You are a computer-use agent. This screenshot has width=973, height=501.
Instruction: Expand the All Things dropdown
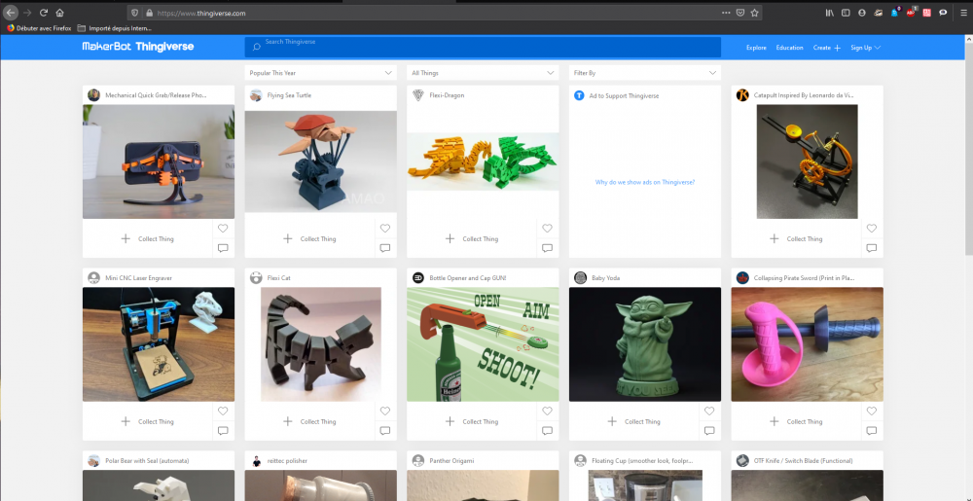[x=483, y=73]
